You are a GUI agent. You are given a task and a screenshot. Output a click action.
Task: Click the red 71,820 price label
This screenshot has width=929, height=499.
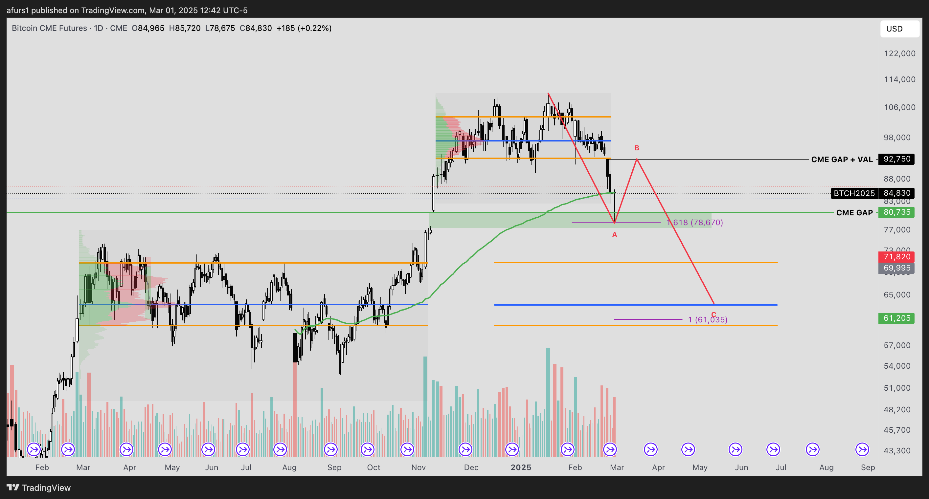896,256
